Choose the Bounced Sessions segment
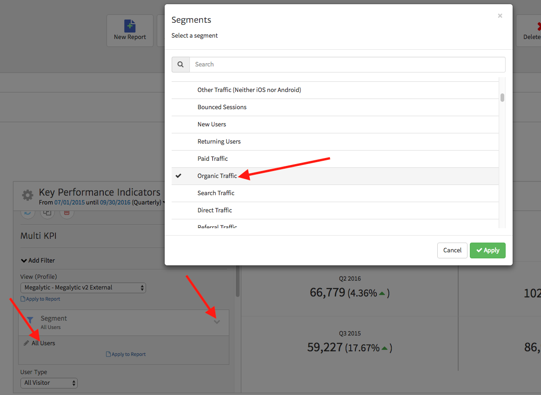The image size is (541, 395). coord(222,107)
